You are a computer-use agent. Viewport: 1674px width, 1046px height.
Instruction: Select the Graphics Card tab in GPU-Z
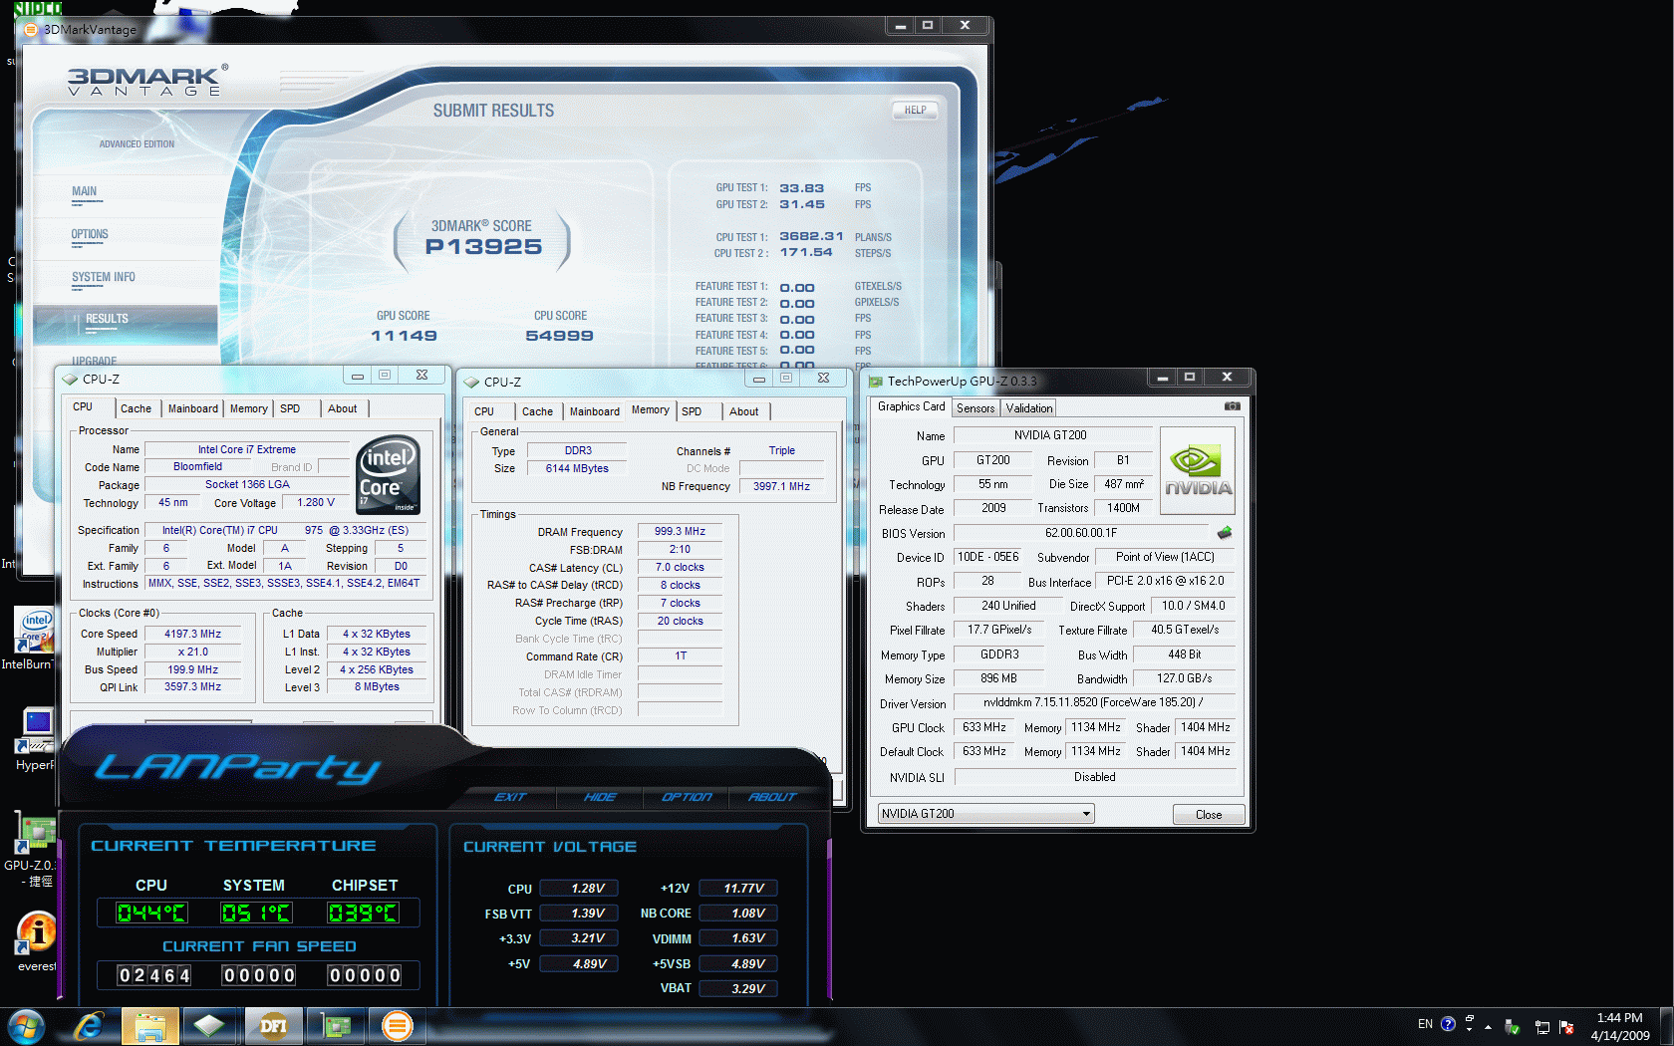click(x=911, y=406)
